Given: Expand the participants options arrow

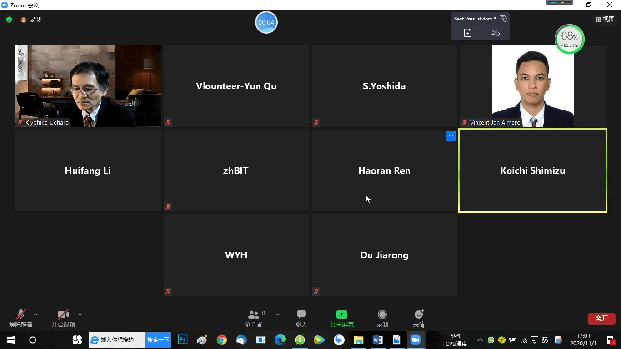Looking at the screenshot, I should 277,314.
